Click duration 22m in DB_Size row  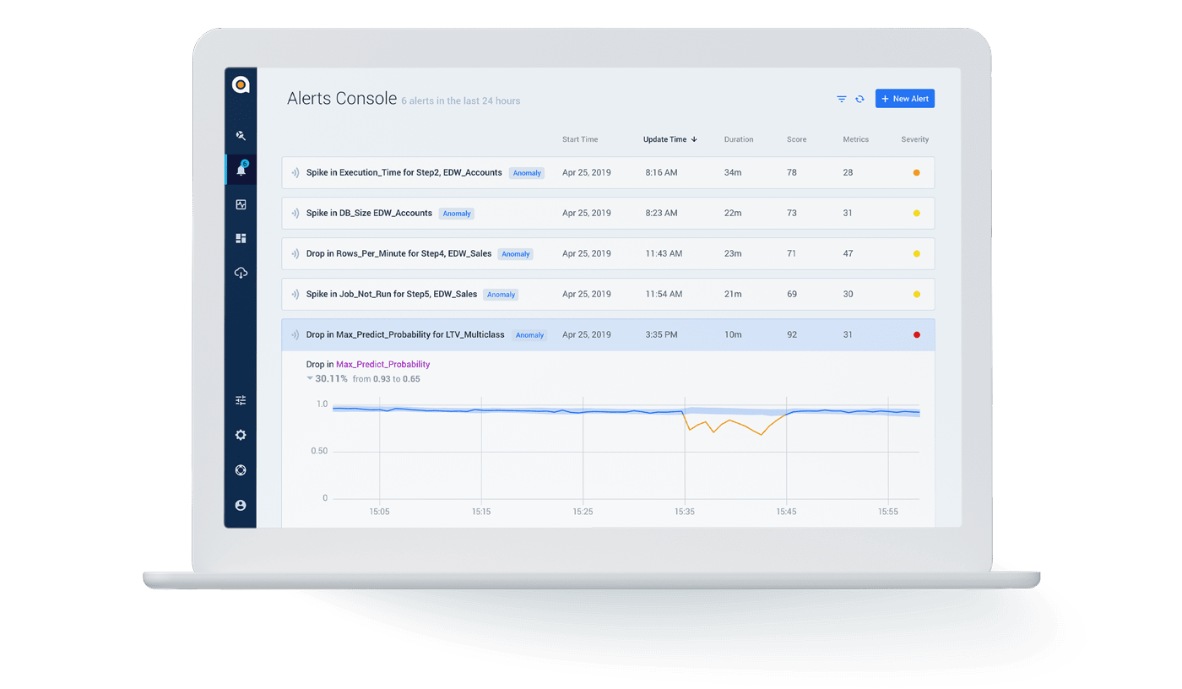click(733, 213)
